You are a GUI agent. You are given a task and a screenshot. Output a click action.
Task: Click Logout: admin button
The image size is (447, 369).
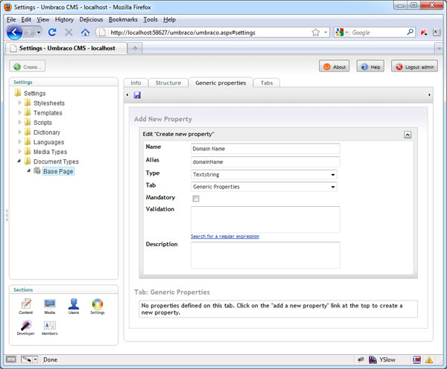point(414,67)
